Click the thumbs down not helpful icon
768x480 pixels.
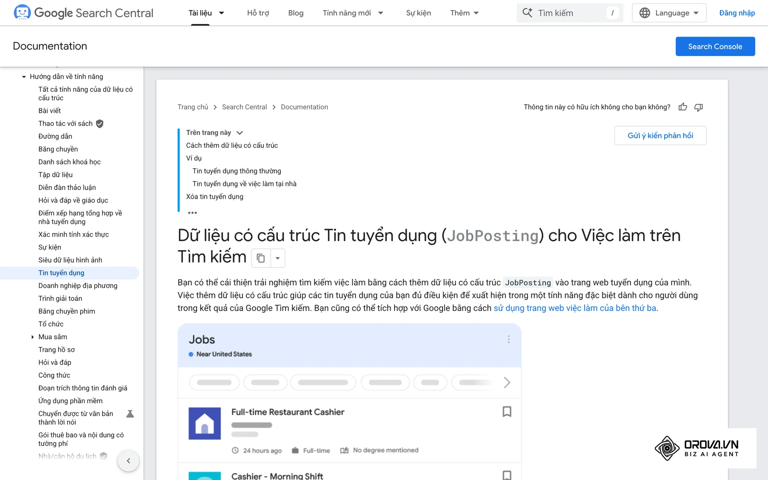coord(698,107)
